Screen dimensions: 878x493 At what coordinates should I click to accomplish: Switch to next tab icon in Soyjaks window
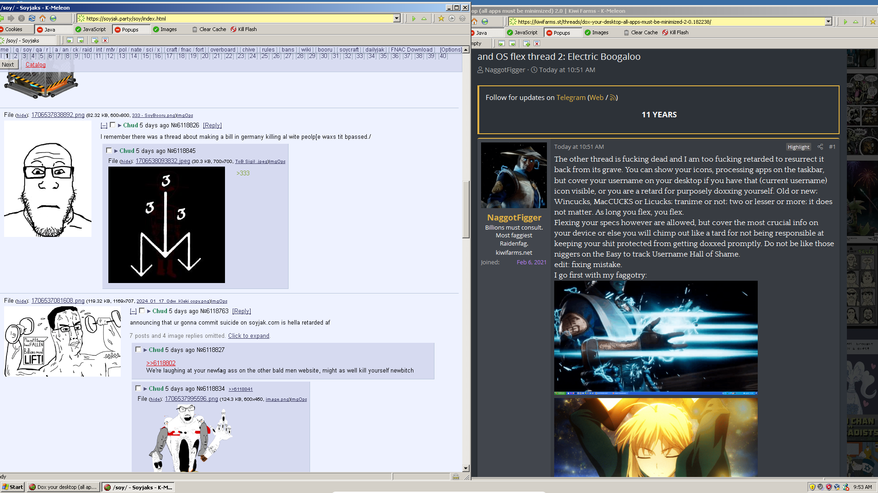coord(81,40)
